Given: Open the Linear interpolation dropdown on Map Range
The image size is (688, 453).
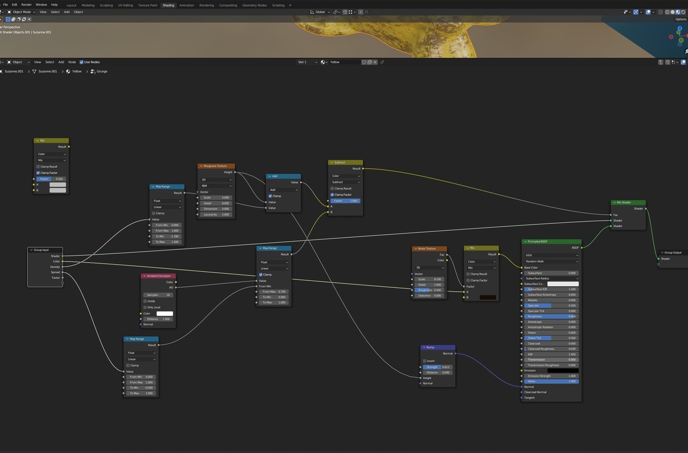Looking at the screenshot, I should coord(167,207).
